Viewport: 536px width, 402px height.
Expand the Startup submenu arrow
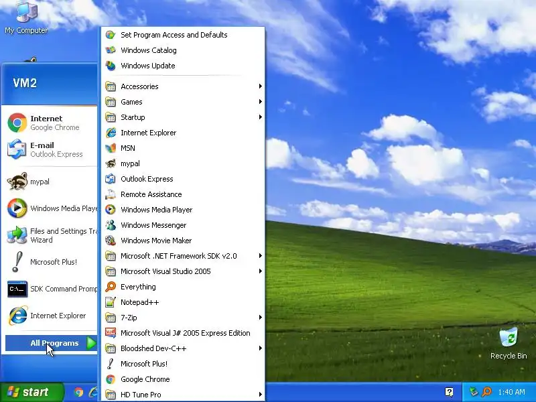pos(261,117)
